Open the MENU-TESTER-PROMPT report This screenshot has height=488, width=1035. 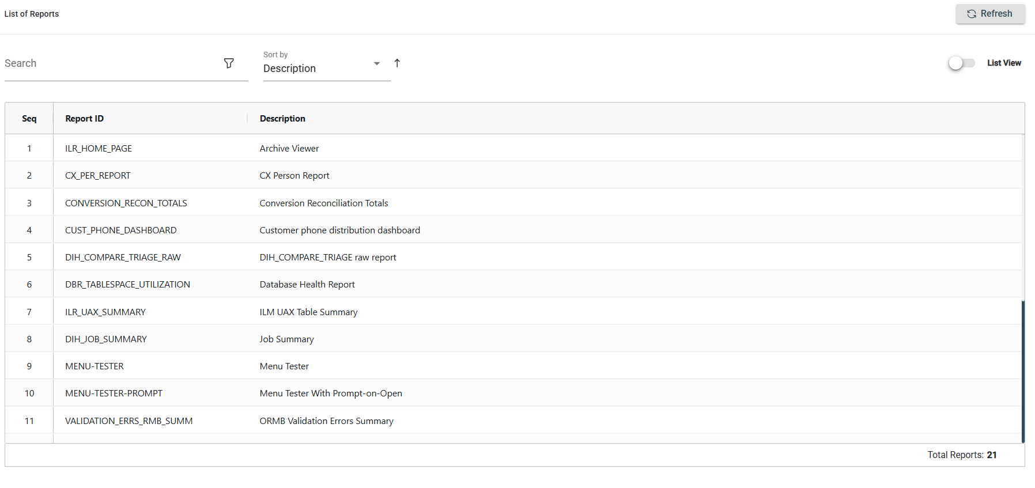(x=114, y=394)
